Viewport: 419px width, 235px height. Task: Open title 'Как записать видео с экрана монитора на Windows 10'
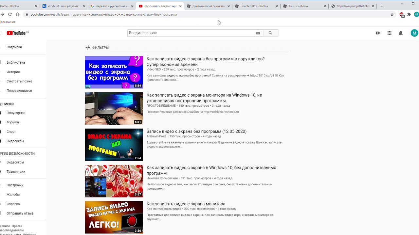204,98
